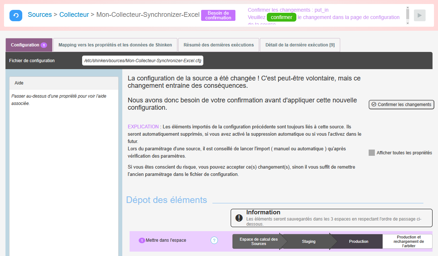Click the configuration file path field
Viewport: 438px width, 256px height.
coord(142,61)
